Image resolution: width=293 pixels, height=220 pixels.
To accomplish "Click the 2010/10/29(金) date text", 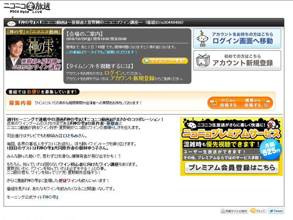I will tap(79, 39).
